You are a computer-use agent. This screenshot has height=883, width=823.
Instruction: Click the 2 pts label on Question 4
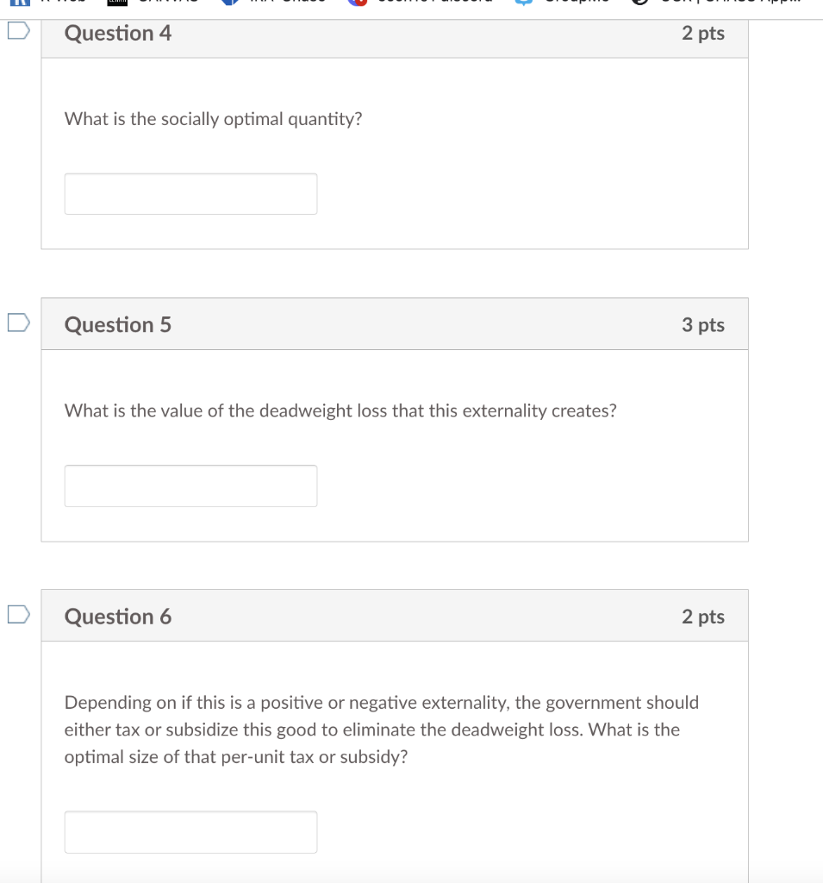pos(705,34)
